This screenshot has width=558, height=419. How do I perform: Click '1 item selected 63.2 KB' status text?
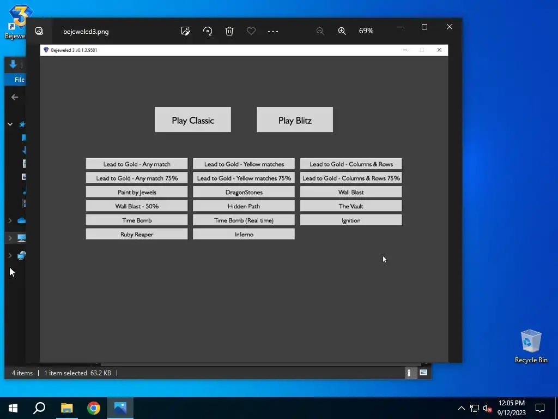click(x=77, y=373)
